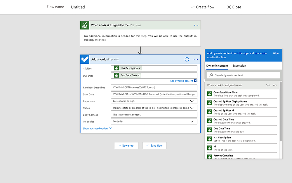Viewport: 292px width, 183px height.
Task: Click the Body Content input field
Action: [x=154, y=115]
